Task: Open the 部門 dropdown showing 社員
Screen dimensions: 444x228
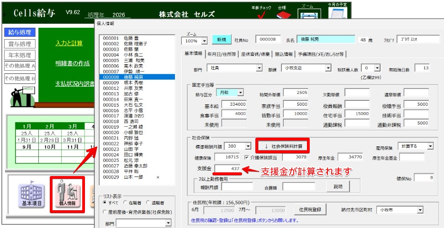Action: pos(259,68)
